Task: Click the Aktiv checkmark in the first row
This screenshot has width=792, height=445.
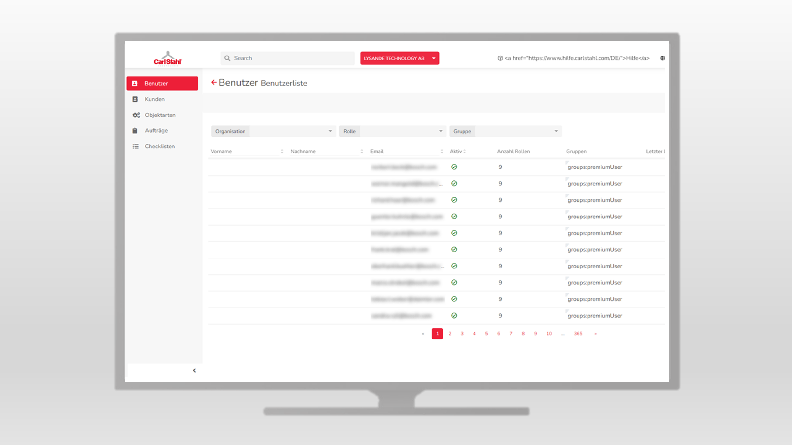Action: point(454,167)
